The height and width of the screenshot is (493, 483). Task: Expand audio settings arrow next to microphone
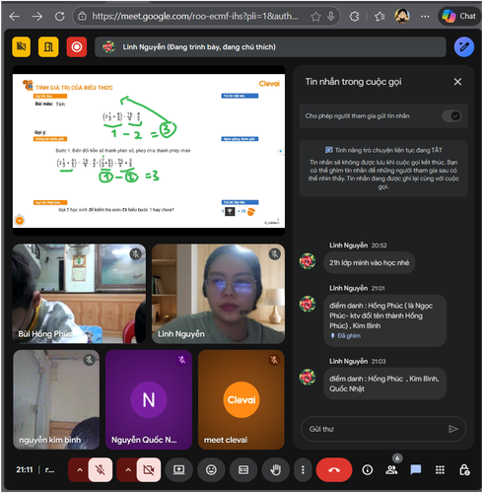point(80,470)
